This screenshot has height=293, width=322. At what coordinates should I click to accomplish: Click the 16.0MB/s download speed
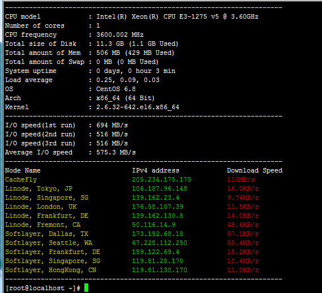[x=243, y=188]
